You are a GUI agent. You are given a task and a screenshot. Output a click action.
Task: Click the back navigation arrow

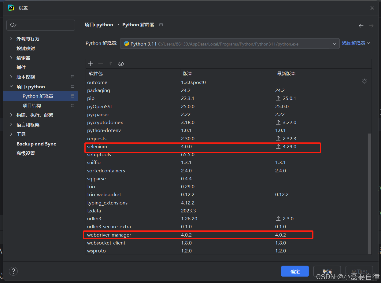pyautogui.click(x=361, y=26)
